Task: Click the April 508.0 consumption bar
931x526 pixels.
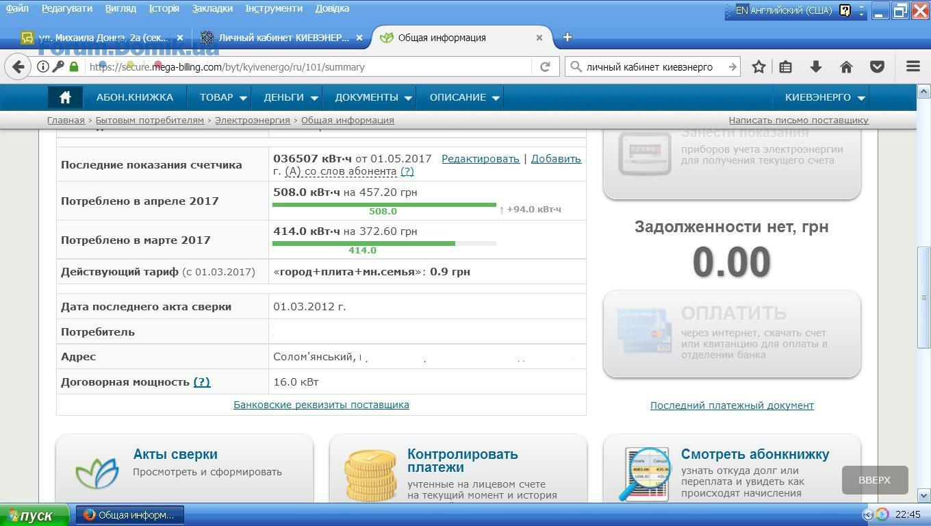Action: click(x=384, y=204)
